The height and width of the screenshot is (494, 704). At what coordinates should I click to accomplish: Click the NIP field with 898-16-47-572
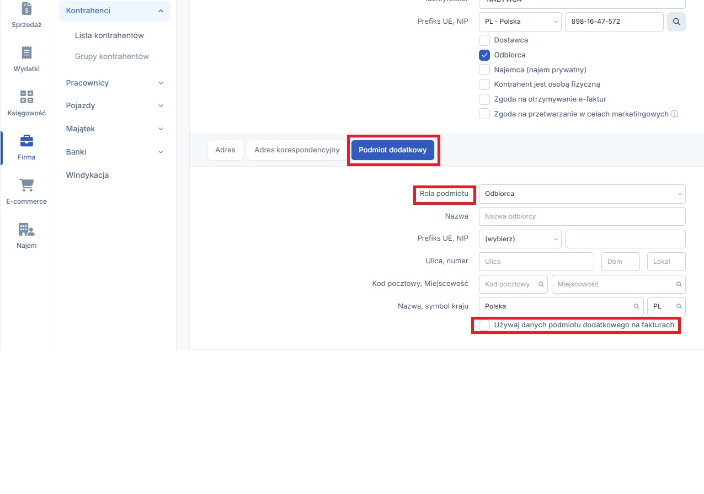(615, 22)
